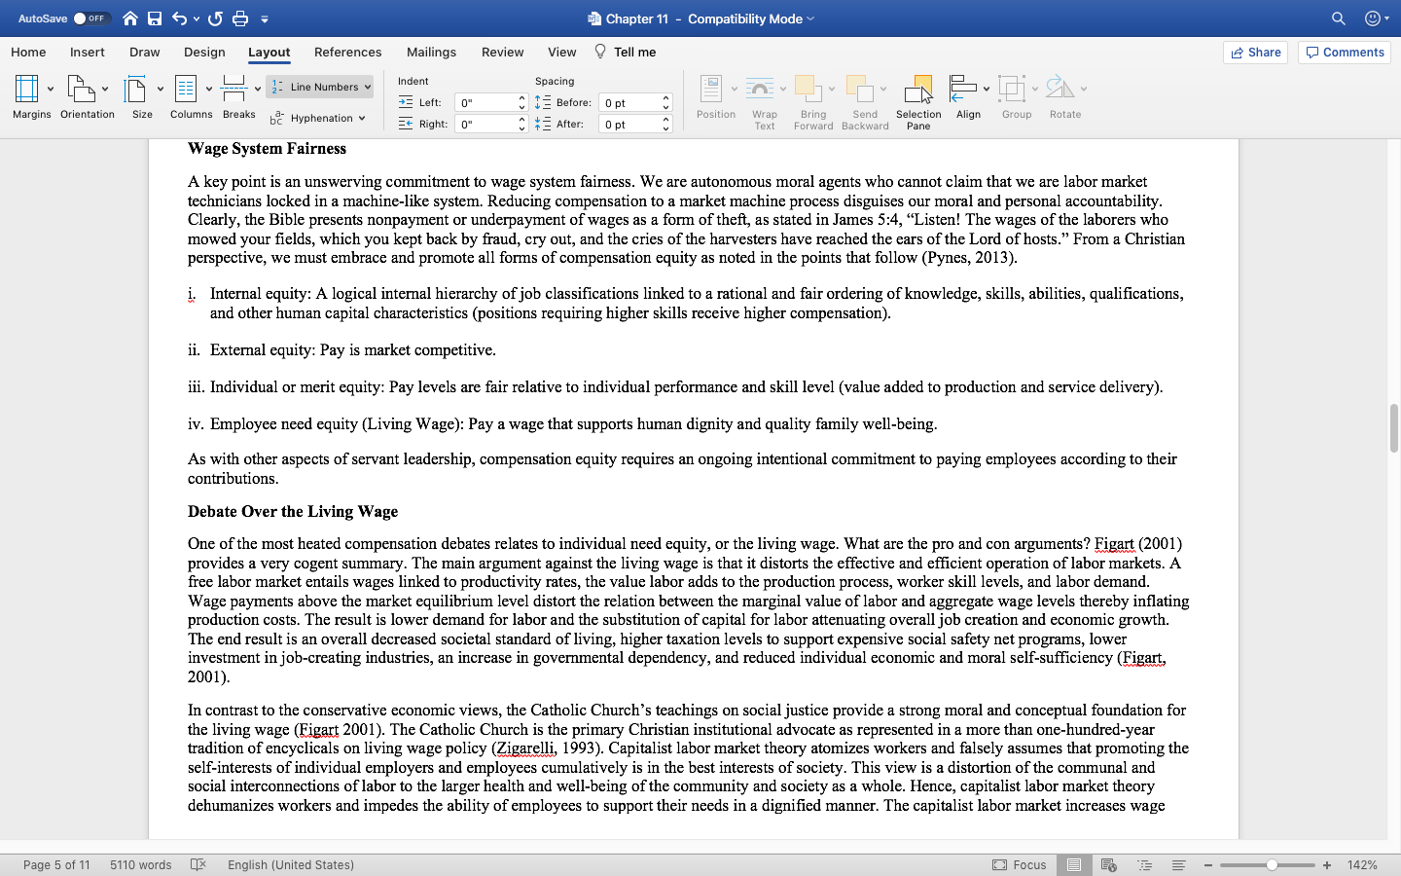Open the Comments pane

click(1344, 53)
